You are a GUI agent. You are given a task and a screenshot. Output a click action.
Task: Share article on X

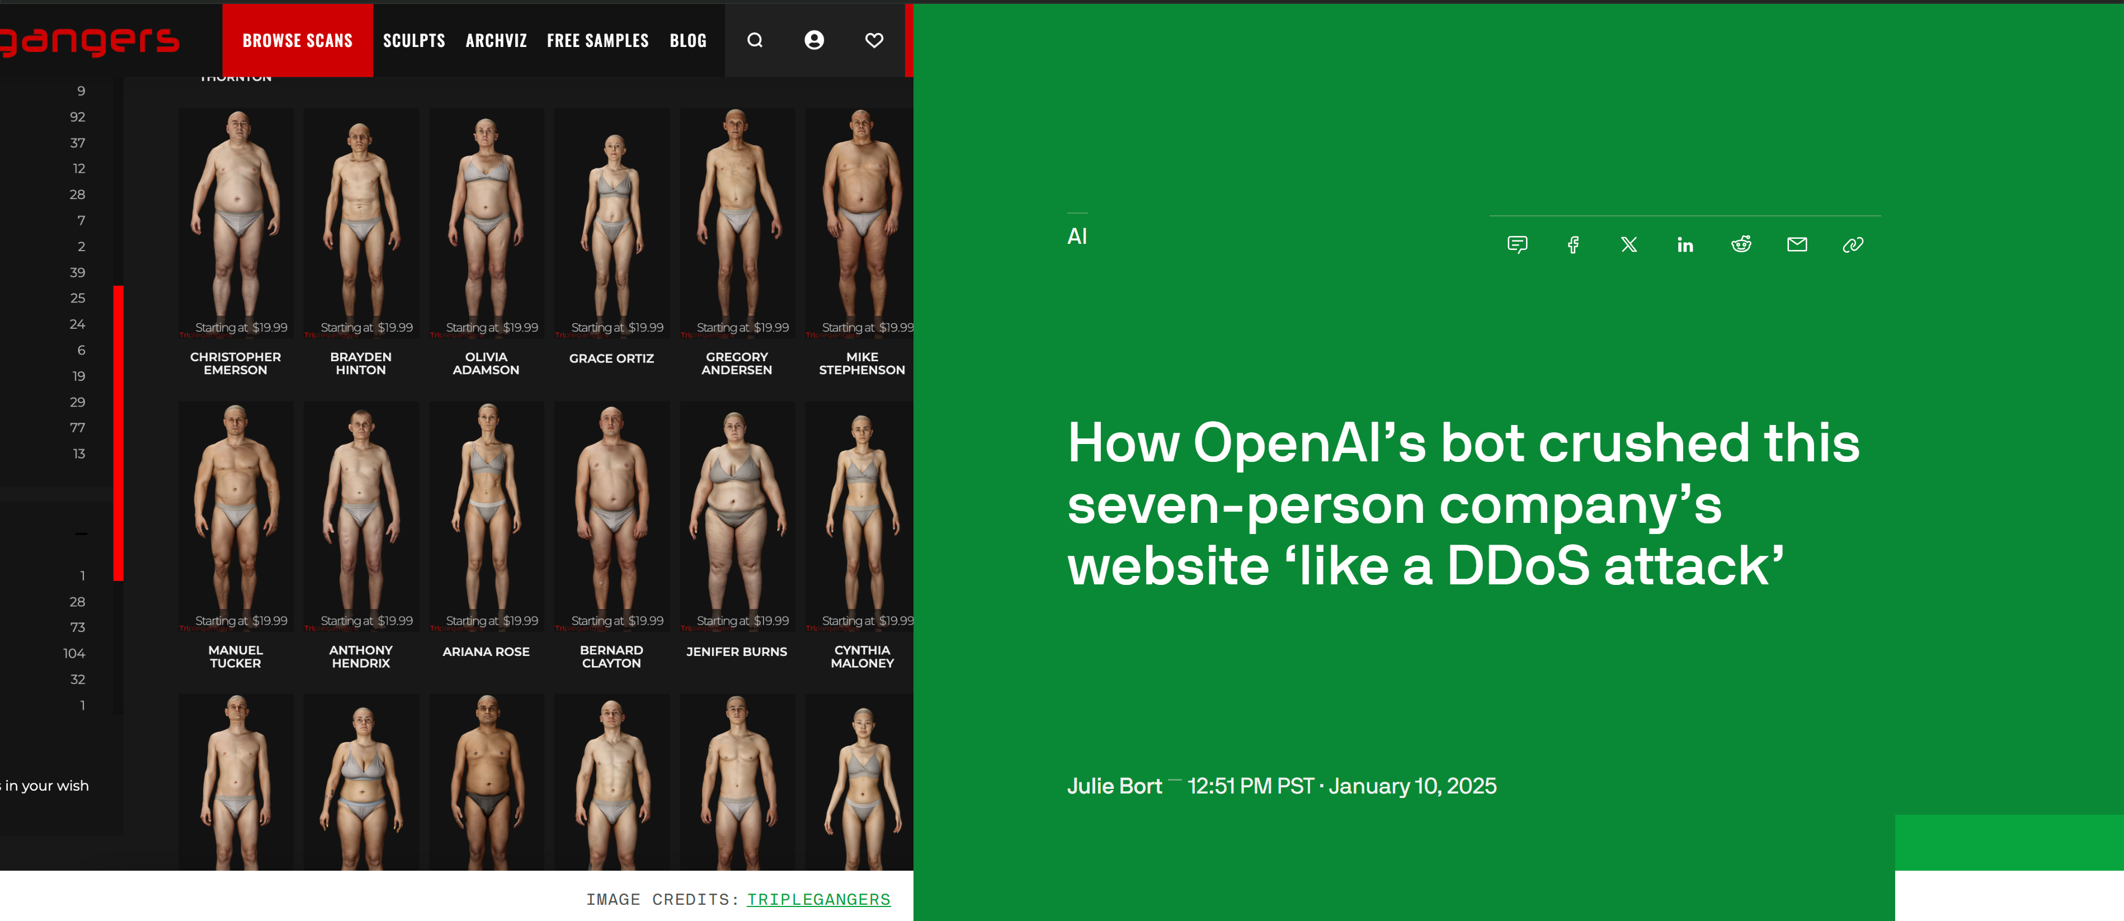coord(1628,244)
